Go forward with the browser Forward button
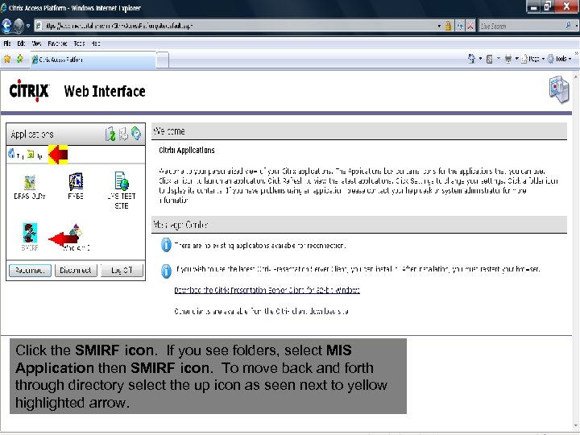This screenshot has height=435, width=580. pos(19,26)
